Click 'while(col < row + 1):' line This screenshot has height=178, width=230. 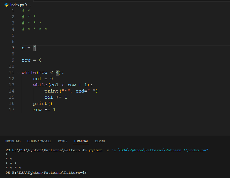[63, 85]
